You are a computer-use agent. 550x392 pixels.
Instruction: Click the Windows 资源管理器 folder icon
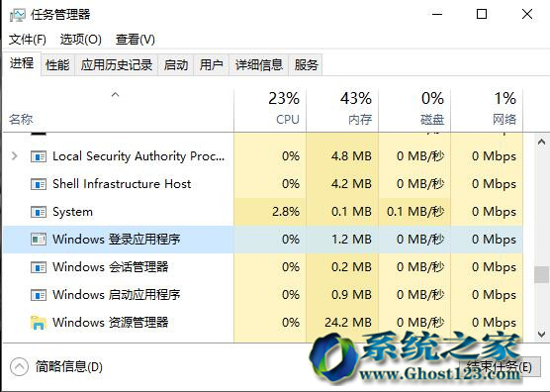[x=39, y=322]
